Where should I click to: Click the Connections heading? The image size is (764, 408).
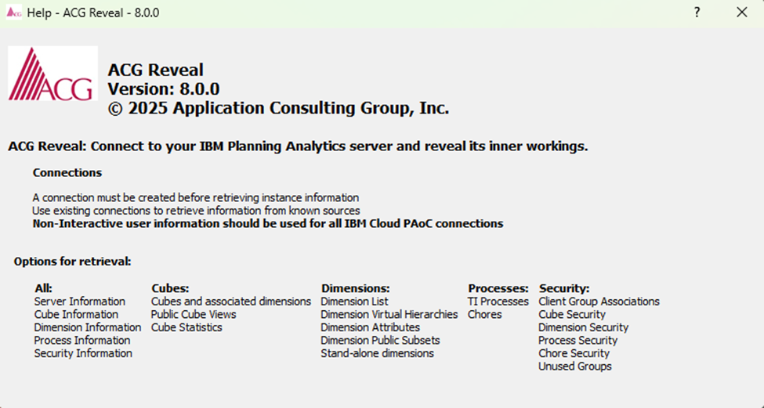(x=67, y=172)
